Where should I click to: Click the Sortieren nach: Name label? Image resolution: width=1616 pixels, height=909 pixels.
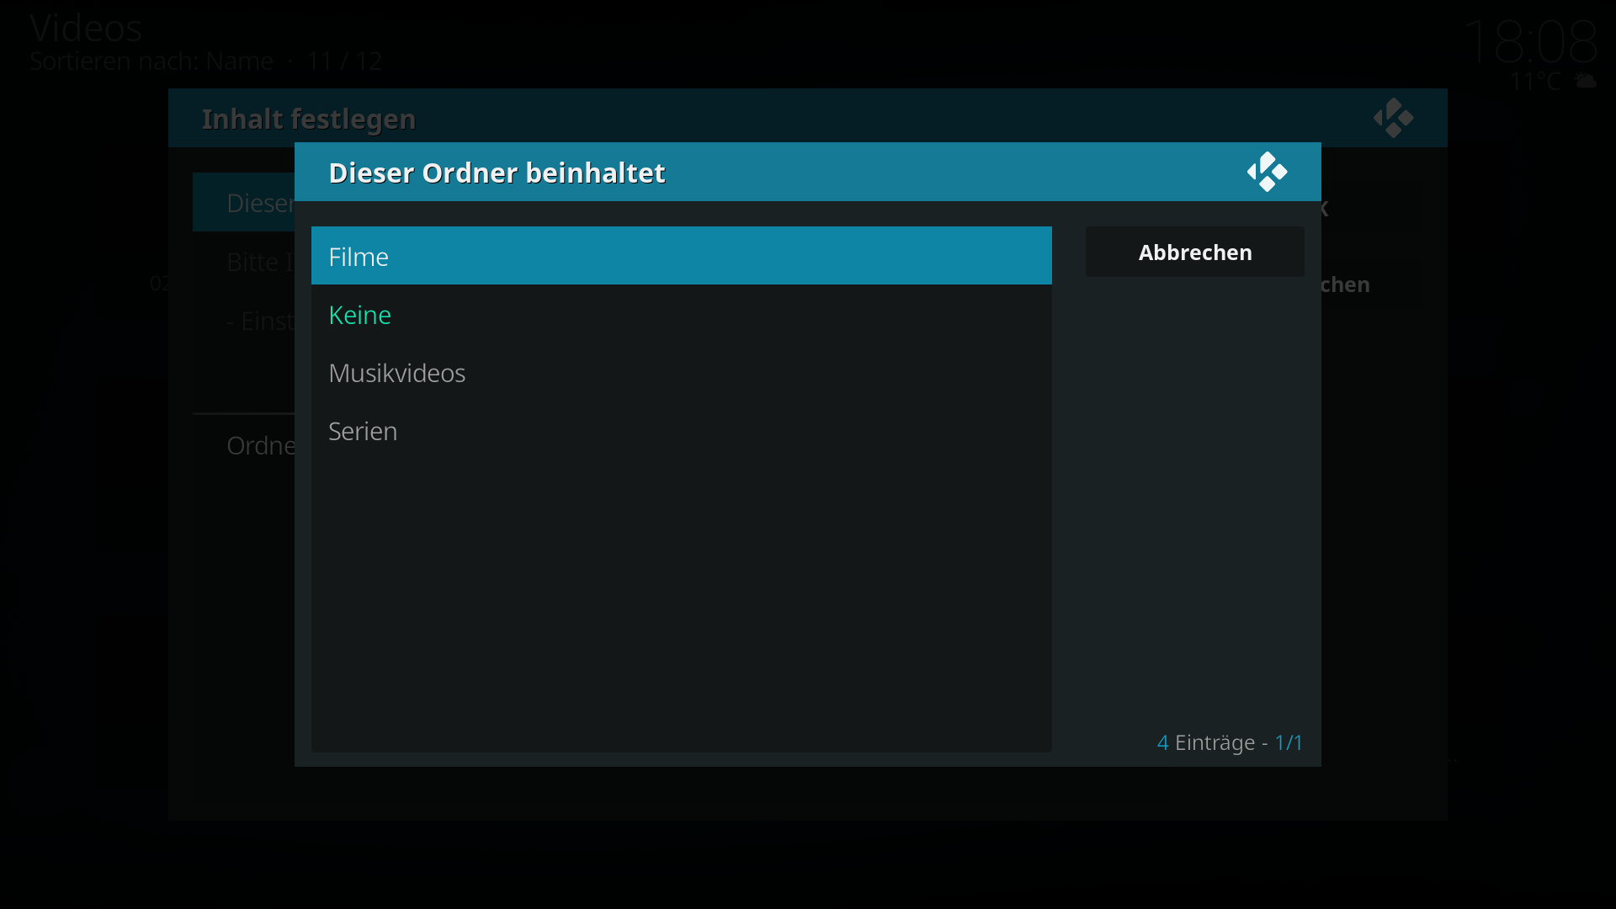coord(151,61)
